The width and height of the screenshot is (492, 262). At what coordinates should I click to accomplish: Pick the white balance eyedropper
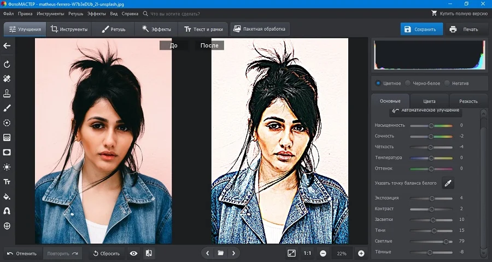pos(448,183)
